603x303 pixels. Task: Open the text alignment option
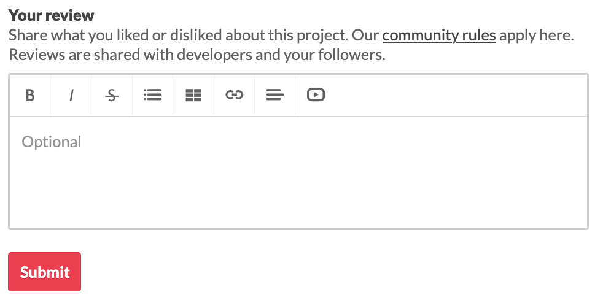coord(274,95)
